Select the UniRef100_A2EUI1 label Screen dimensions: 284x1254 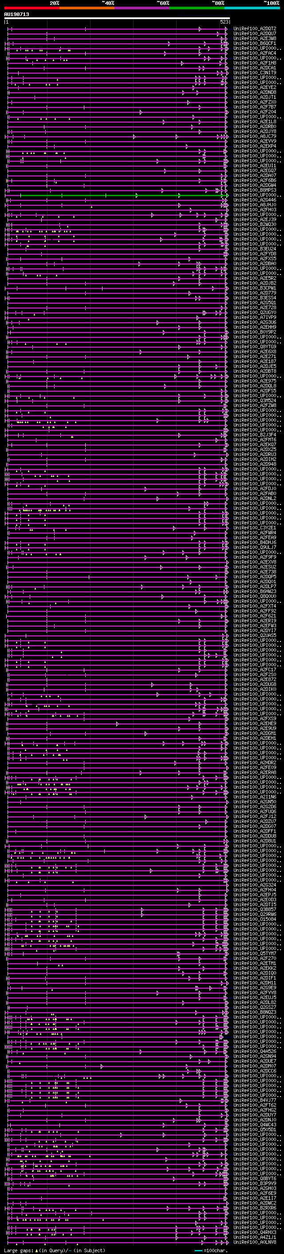pos(254,165)
